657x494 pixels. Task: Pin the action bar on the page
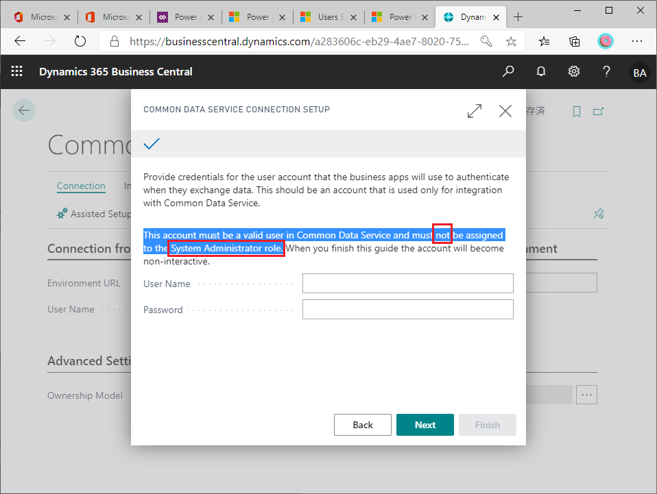pos(598,214)
